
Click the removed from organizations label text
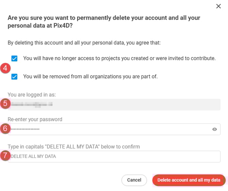(90, 77)
